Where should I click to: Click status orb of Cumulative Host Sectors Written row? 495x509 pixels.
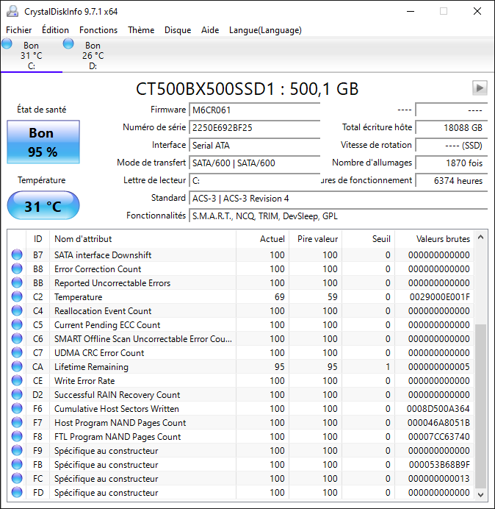click(17, 408)
